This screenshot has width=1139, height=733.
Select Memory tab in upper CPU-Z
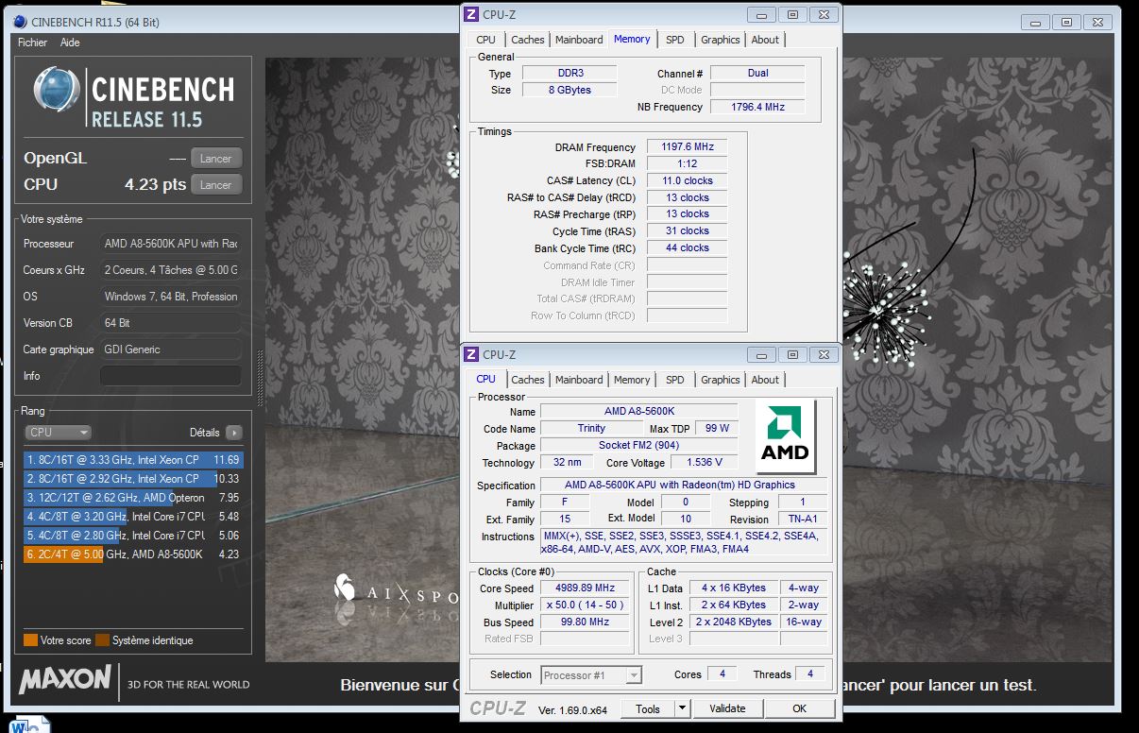tap(632, 39)
